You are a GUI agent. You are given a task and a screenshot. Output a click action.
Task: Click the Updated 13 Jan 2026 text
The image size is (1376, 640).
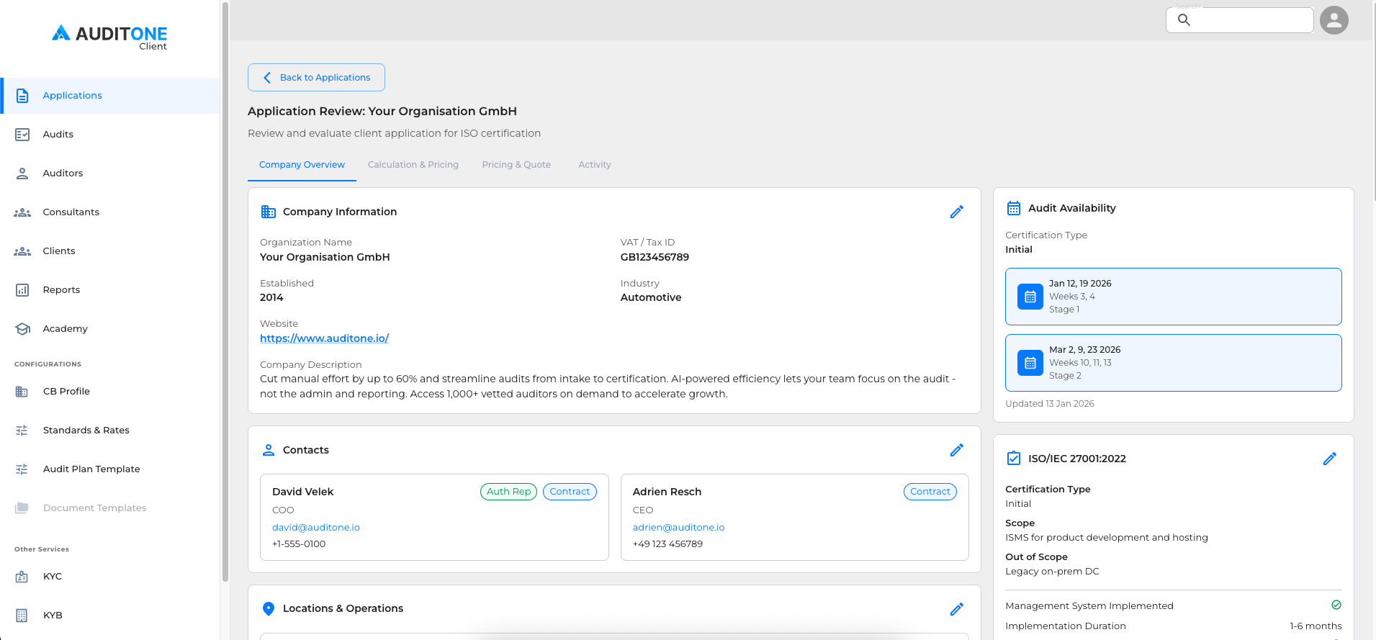[1050, 404]
